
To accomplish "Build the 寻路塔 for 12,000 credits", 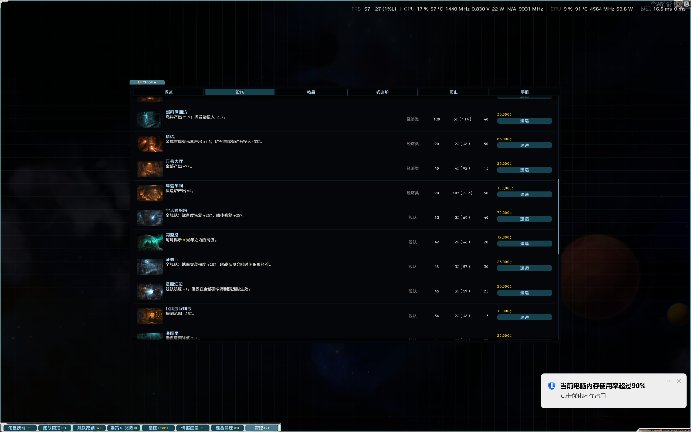I will point(524,244).
